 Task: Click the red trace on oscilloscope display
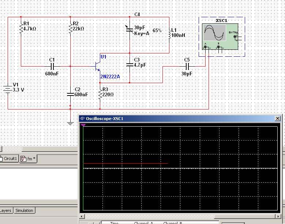(125, 164)
